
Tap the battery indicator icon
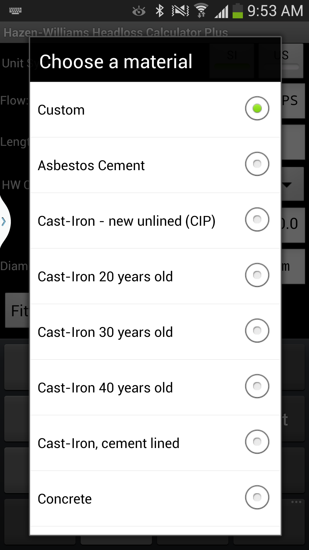point(237,11)
